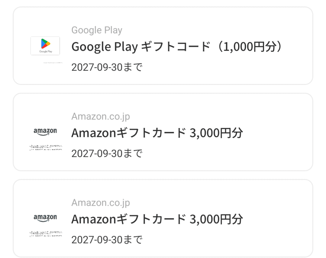
Task: Click the bottom Amazonギフトカード 3,000円分 title
Action: click(x=156, y=219)
